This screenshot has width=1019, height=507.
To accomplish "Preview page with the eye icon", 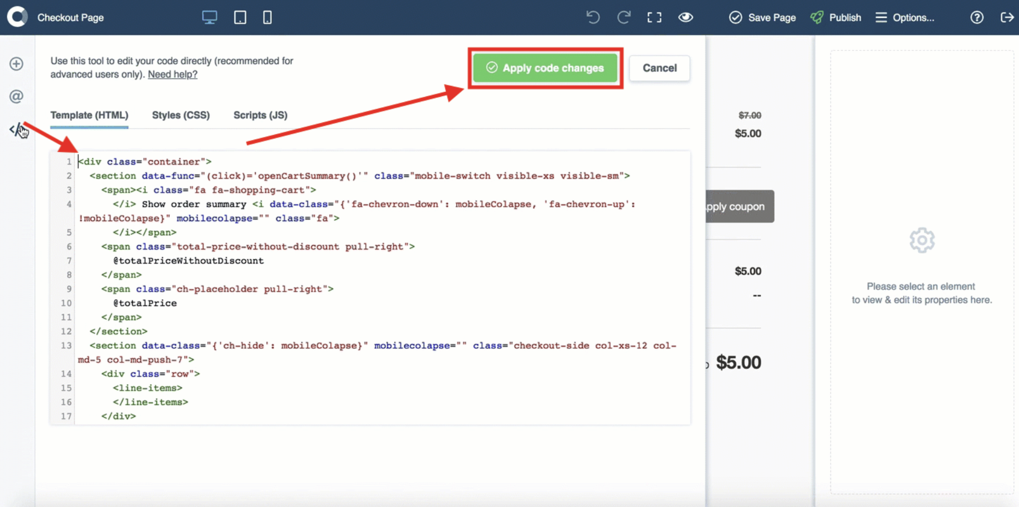I will [x=686, y=17].
